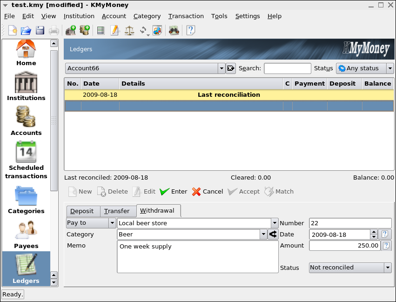Go to Institutions view in sidebar
This screenshot has width=396, height=302.
pos(26,86)
